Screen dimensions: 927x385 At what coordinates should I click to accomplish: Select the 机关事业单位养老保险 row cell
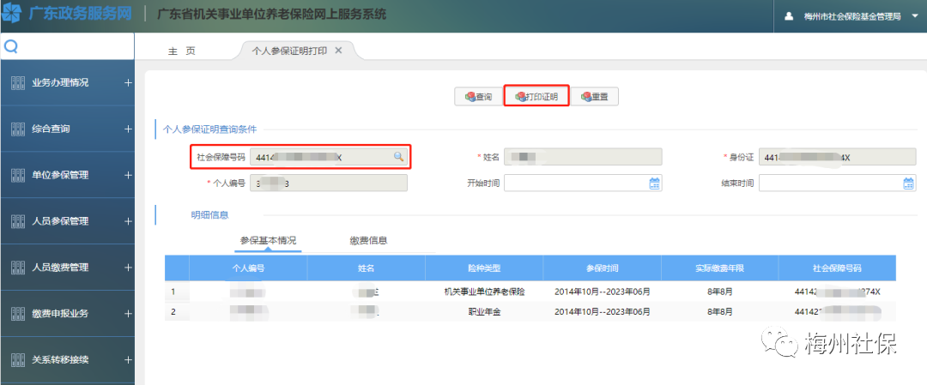(x=484, y=292)
